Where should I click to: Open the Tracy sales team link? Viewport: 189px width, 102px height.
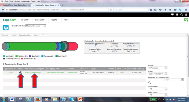(x=121, y=73)
